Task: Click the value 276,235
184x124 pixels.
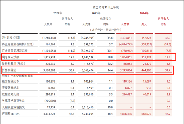Action: point(50,64)
